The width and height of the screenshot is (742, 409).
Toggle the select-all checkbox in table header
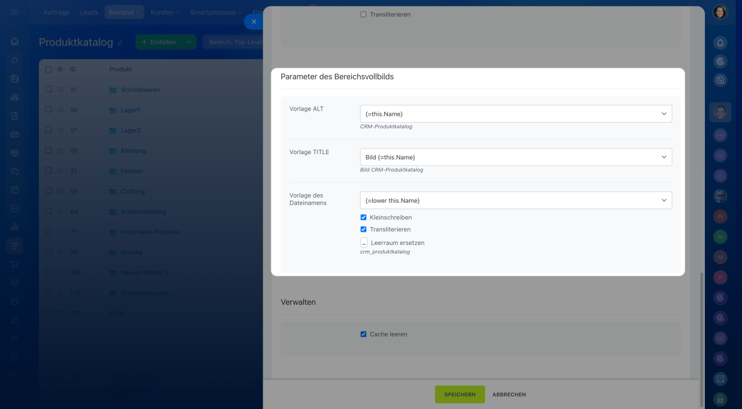tap(49, 69)
